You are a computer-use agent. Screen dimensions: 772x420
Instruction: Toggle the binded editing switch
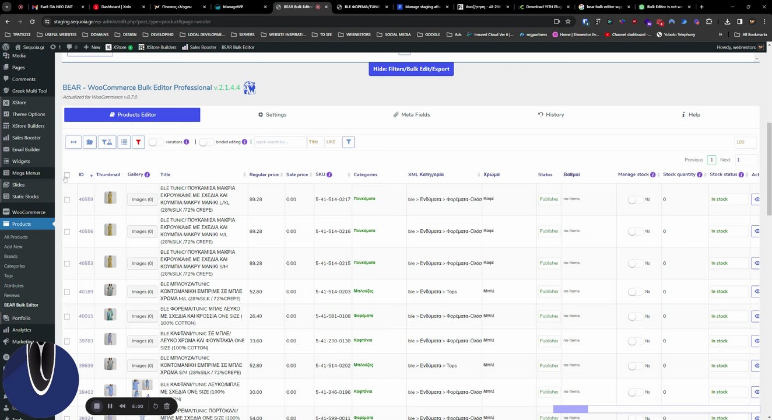(206, 142)
